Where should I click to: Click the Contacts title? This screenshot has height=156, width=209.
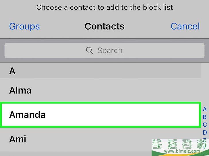[104, 26]
